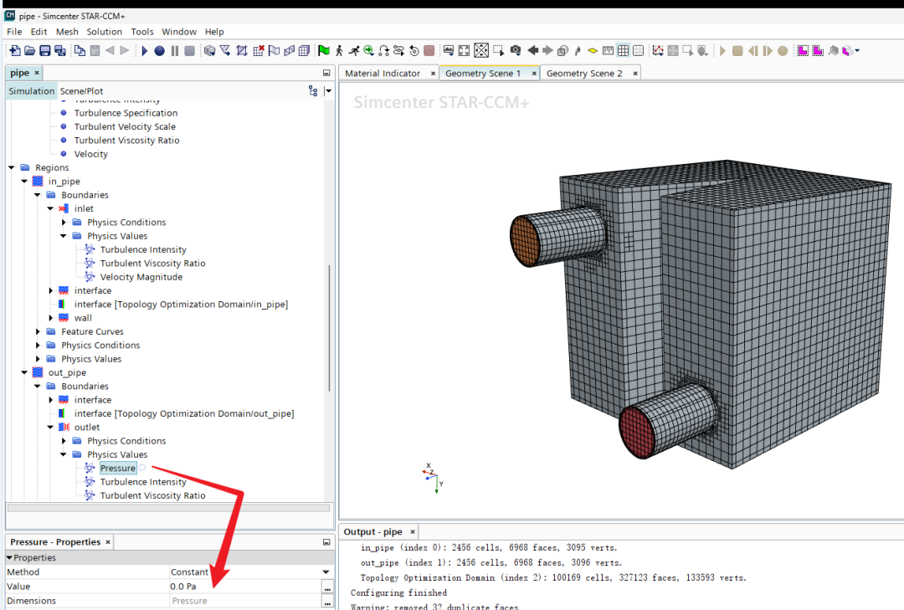Open the simulation tree options dropdown arrow
This screenshot has width=904, height=610.
point(328,90)
